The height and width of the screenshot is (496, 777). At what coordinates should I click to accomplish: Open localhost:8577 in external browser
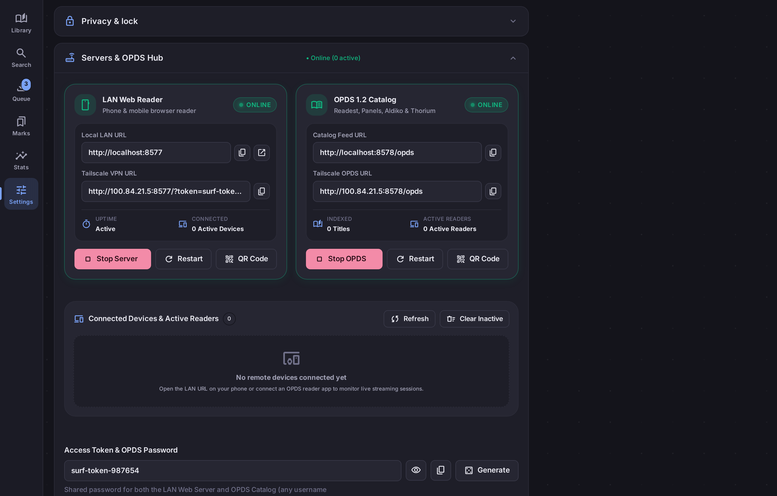[x=262, y=153]
